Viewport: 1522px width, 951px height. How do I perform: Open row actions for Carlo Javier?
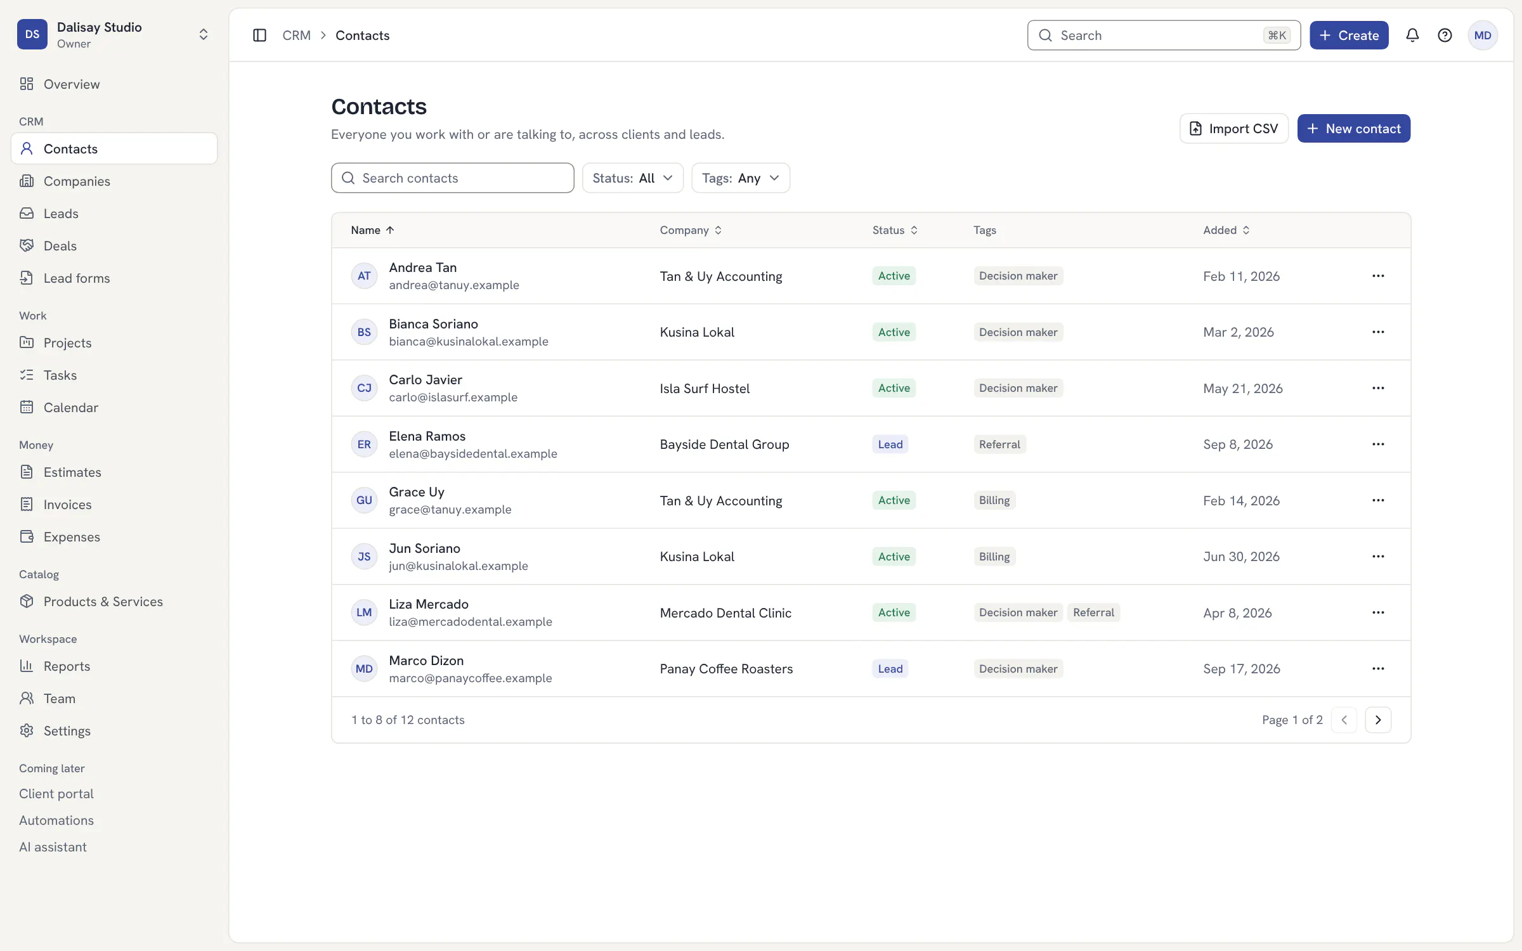pos(1378,388)
